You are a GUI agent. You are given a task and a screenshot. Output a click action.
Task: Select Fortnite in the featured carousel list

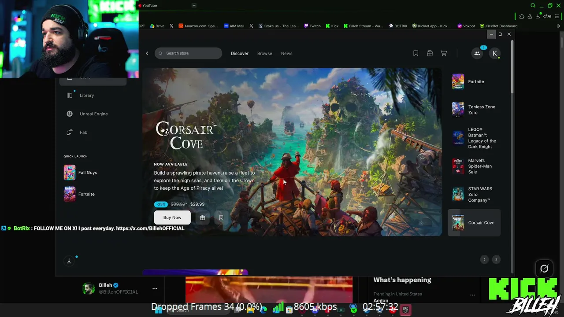coord(474,82)
